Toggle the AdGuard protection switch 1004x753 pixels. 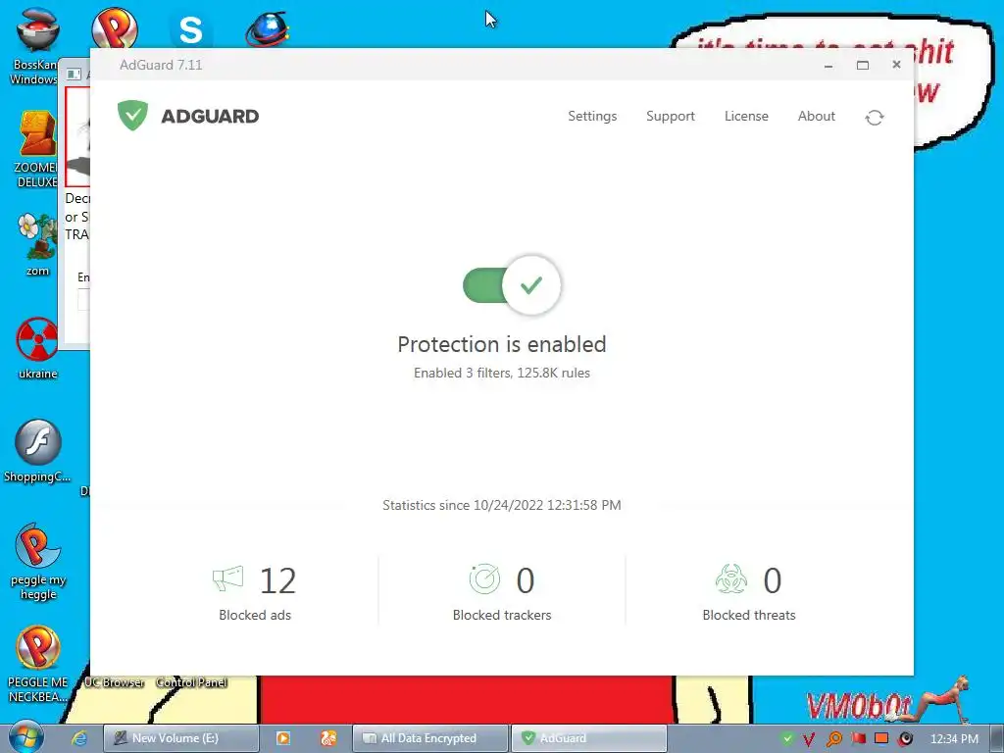(512, 285)
